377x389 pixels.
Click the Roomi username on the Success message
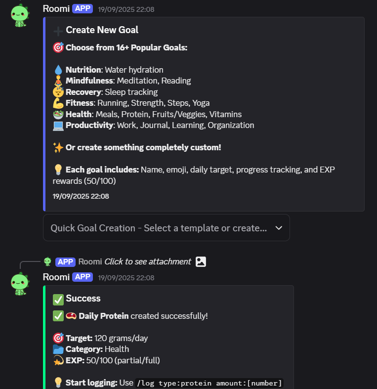[56, 277]
